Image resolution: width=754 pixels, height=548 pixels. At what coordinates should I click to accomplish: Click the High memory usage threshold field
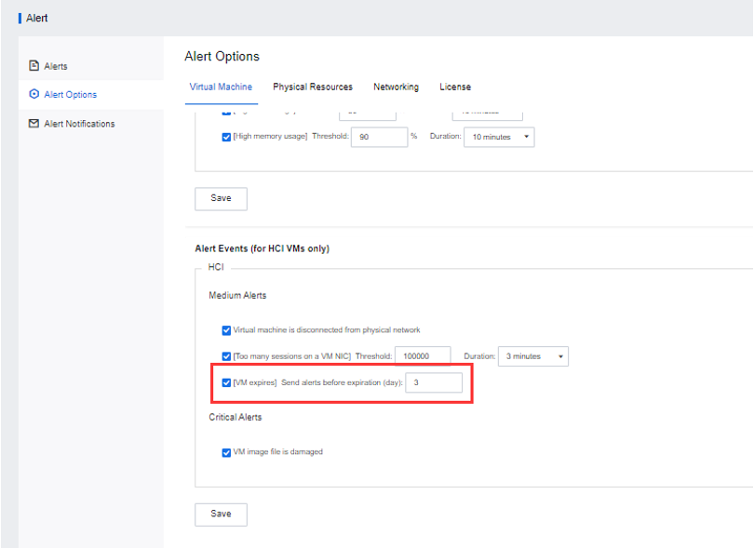pyautogui.click(x=380, y=137)
